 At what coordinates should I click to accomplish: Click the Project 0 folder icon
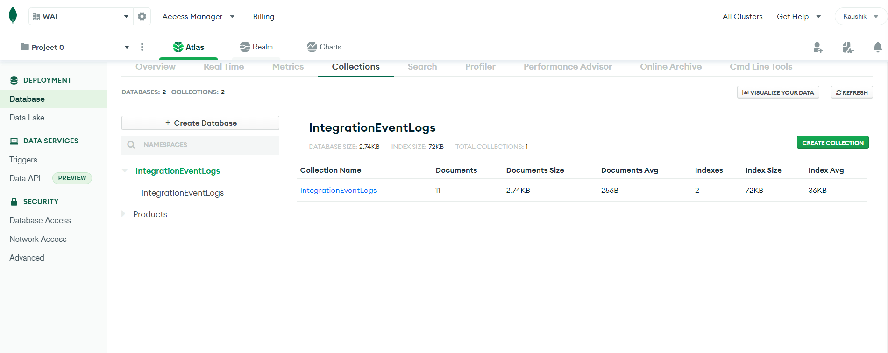25,47
